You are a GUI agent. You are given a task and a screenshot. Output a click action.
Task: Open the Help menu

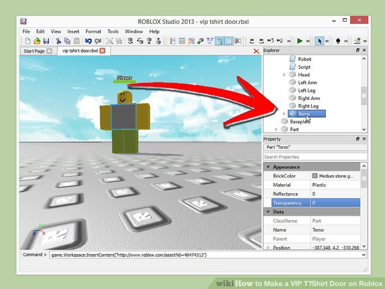click(154, 31)
